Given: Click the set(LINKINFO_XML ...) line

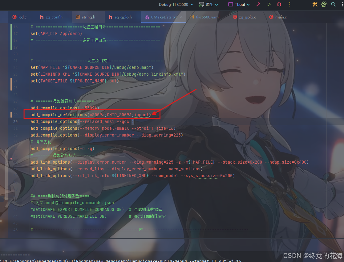Looking at the screenshot, I should 108,74.
